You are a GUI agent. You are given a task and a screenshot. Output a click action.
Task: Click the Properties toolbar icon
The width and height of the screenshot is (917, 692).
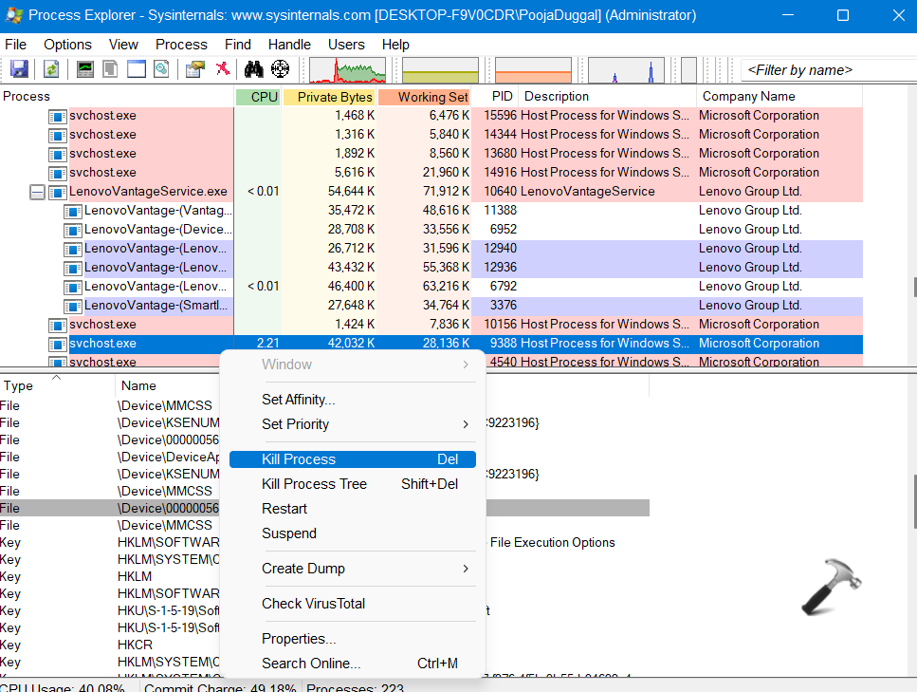pos(195,69)
